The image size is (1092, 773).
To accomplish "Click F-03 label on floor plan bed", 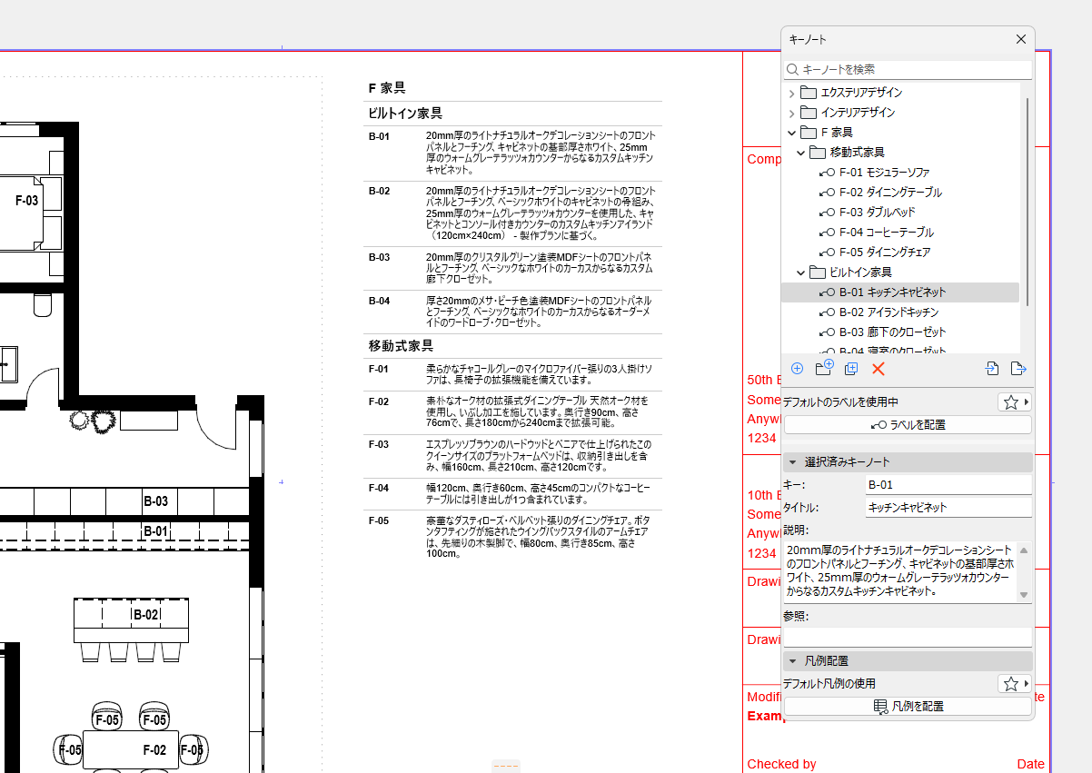I will tap(27, 201).
